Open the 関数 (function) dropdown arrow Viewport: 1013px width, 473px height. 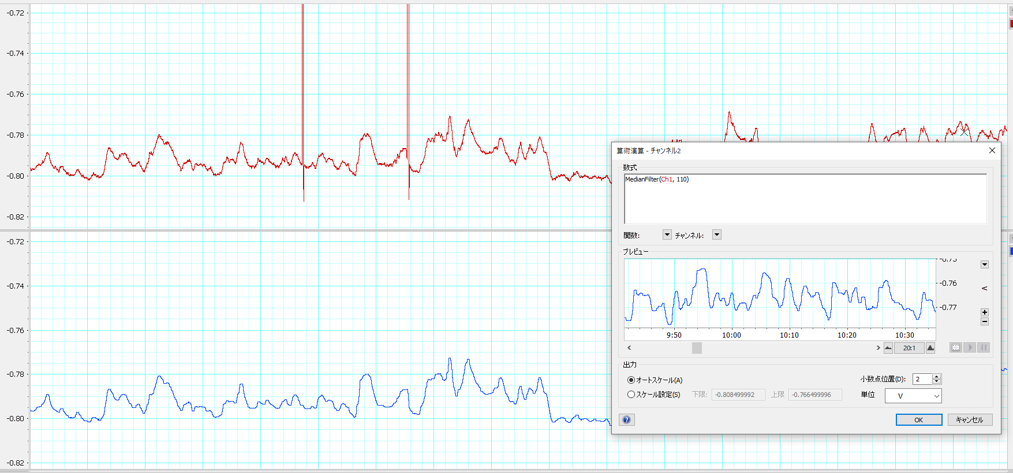click(667, 234)
